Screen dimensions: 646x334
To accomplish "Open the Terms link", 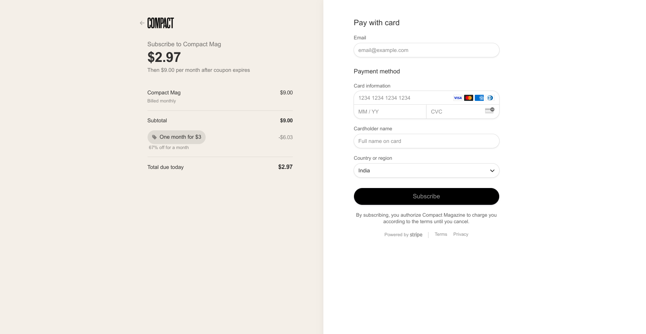I will coord(441,234).
